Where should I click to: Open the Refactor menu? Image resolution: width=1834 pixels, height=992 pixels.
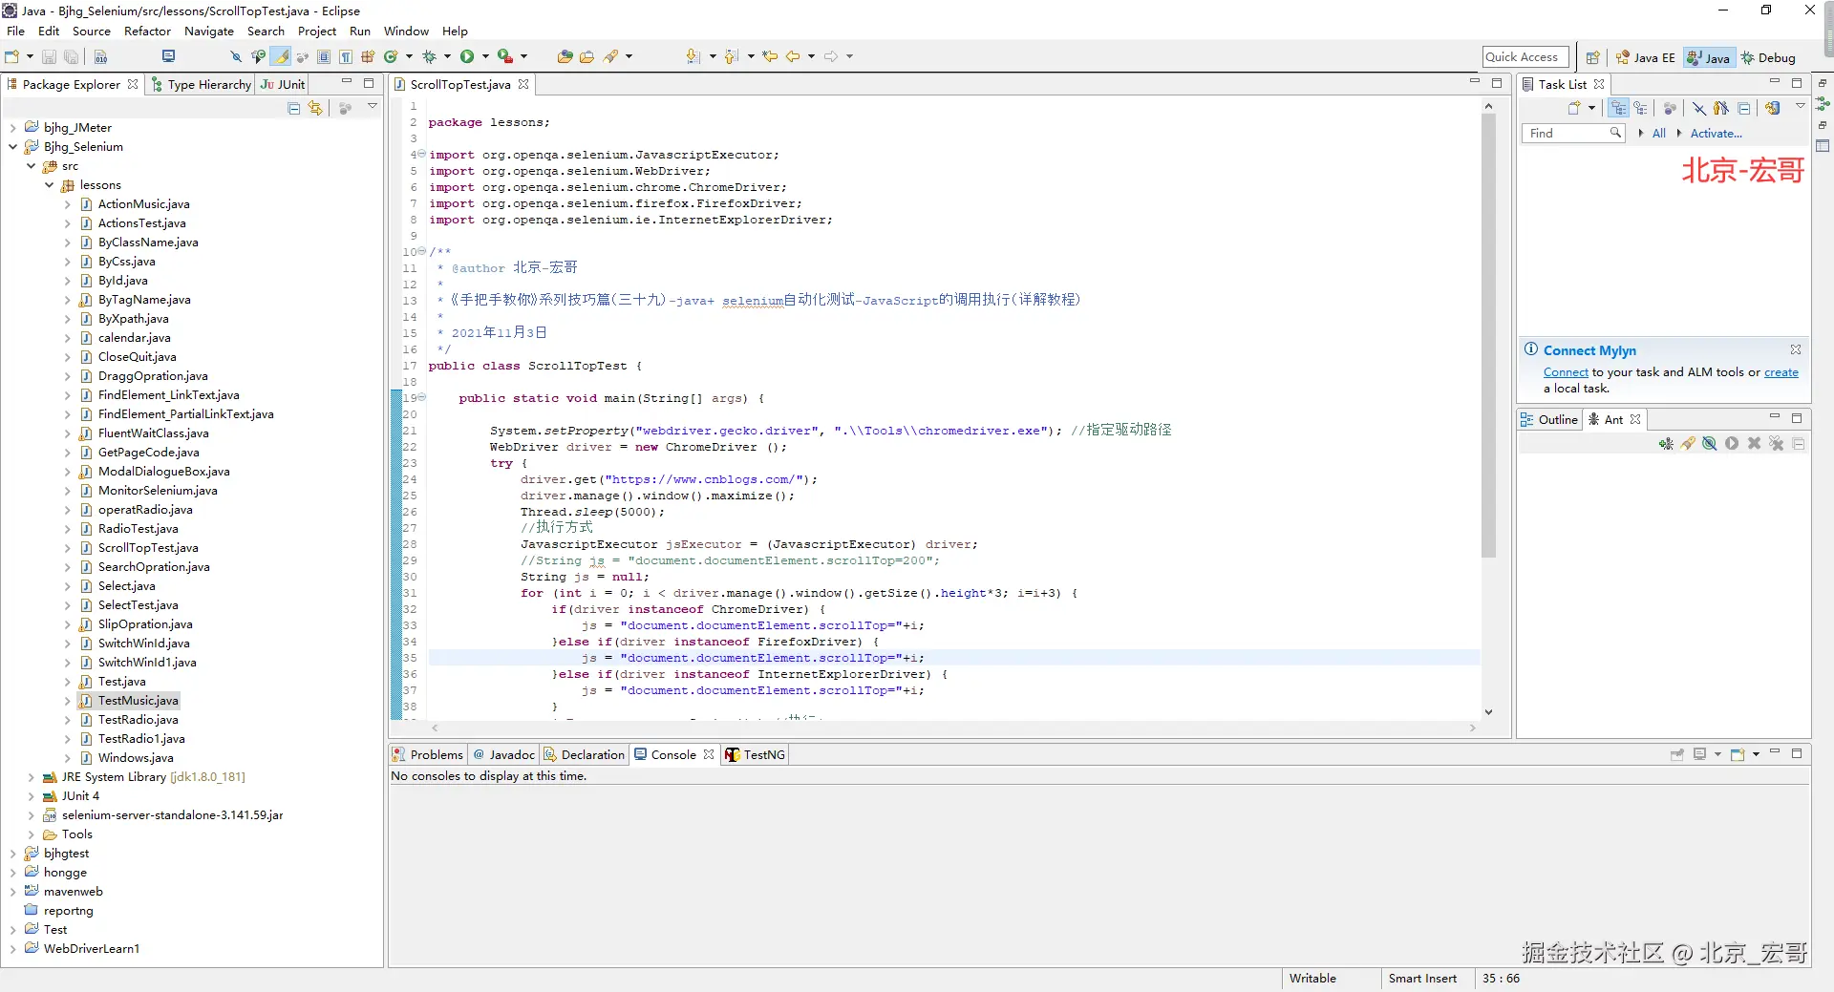click(147, 32)
